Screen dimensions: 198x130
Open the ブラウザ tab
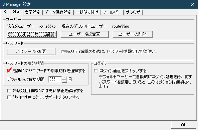tap(133, 12)
